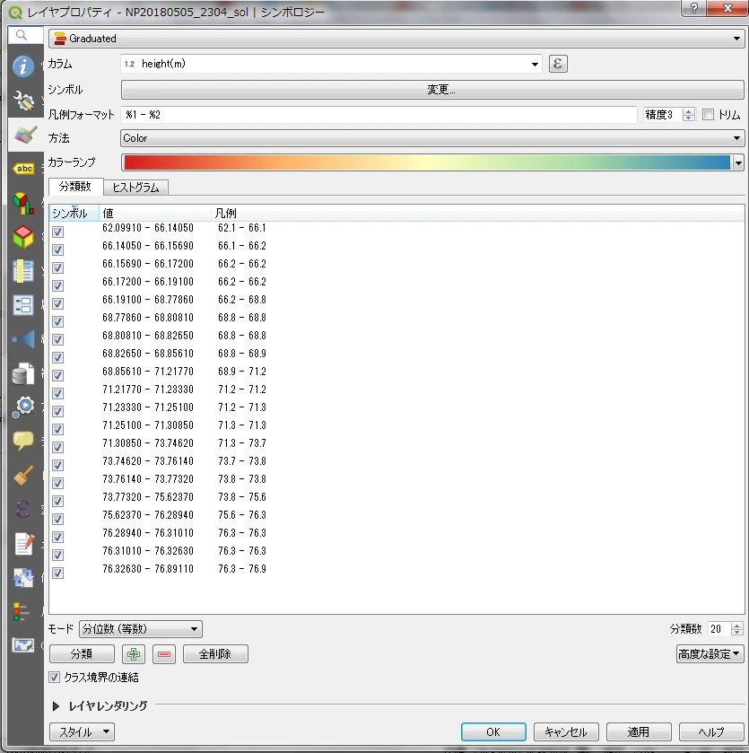The image size is (749, 753).
Task: Adjust the 精度 precision spinner
Action: pyautogui.click(x=689, y=114)
